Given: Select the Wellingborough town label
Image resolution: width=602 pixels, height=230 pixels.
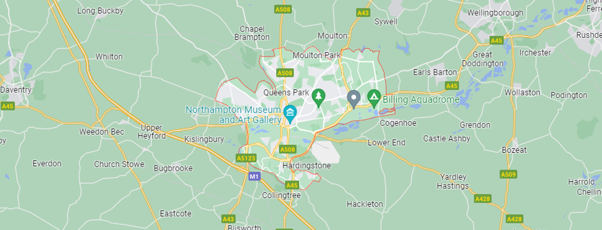Looking at the screenshot, I should tap(495, 13).
